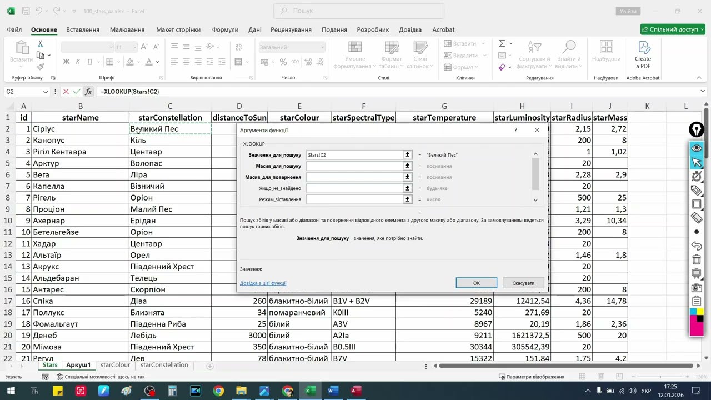Image resolution: width=711 pixels, height=400 pixels.
Task: Open the Загальний number format dropdown
Action: tap(322, 47)
